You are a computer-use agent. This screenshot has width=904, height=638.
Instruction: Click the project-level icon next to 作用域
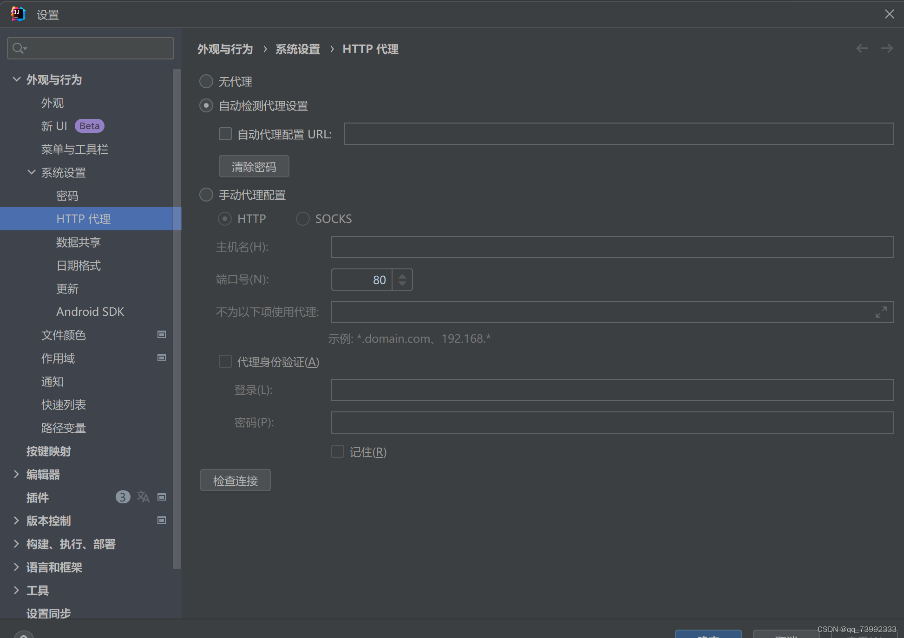162,358
